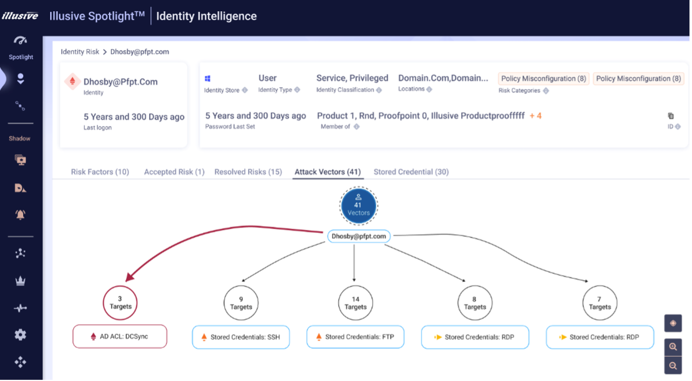Screen dimensions: 692x381
Task: Open the Accepted Risk (1) tab
Action: [x=174, y=172]
